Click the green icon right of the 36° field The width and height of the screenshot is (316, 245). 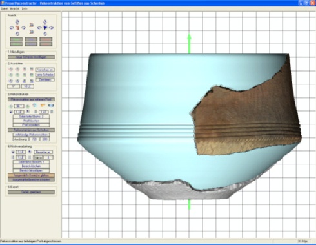28,106
